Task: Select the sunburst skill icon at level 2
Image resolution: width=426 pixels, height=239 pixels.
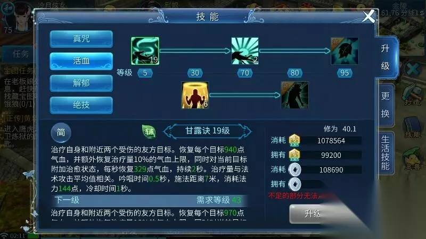Action: pos(245,51)
